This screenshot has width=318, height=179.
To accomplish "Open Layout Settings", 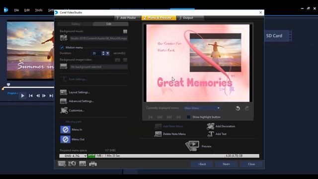I will [x=75, y=92].
